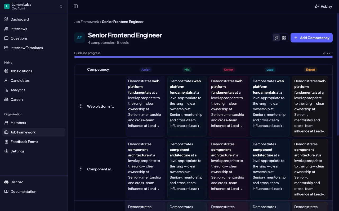Click the Mid level column badge

pyautogui.click(x=187, y=70)
